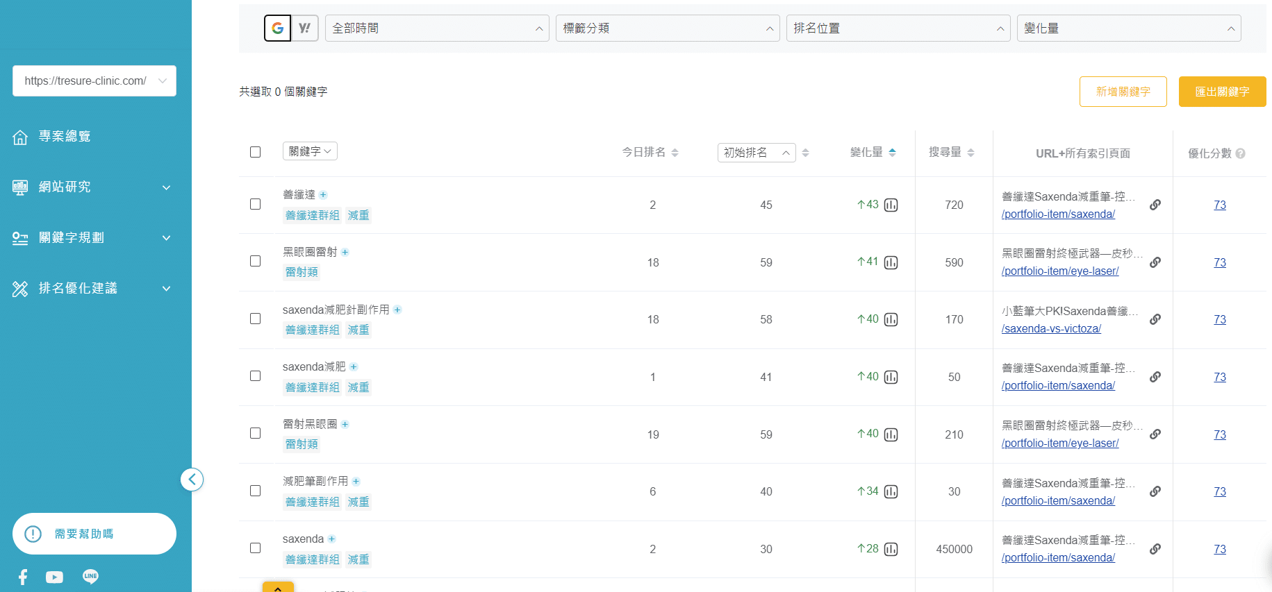The height and width of the screenshot is (592, 1272).
Task: Click the 新增關鍵字 button
Action: tap(1123, 92)
